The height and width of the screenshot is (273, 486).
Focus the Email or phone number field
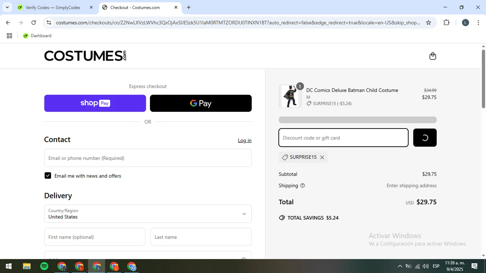[148, 158]
